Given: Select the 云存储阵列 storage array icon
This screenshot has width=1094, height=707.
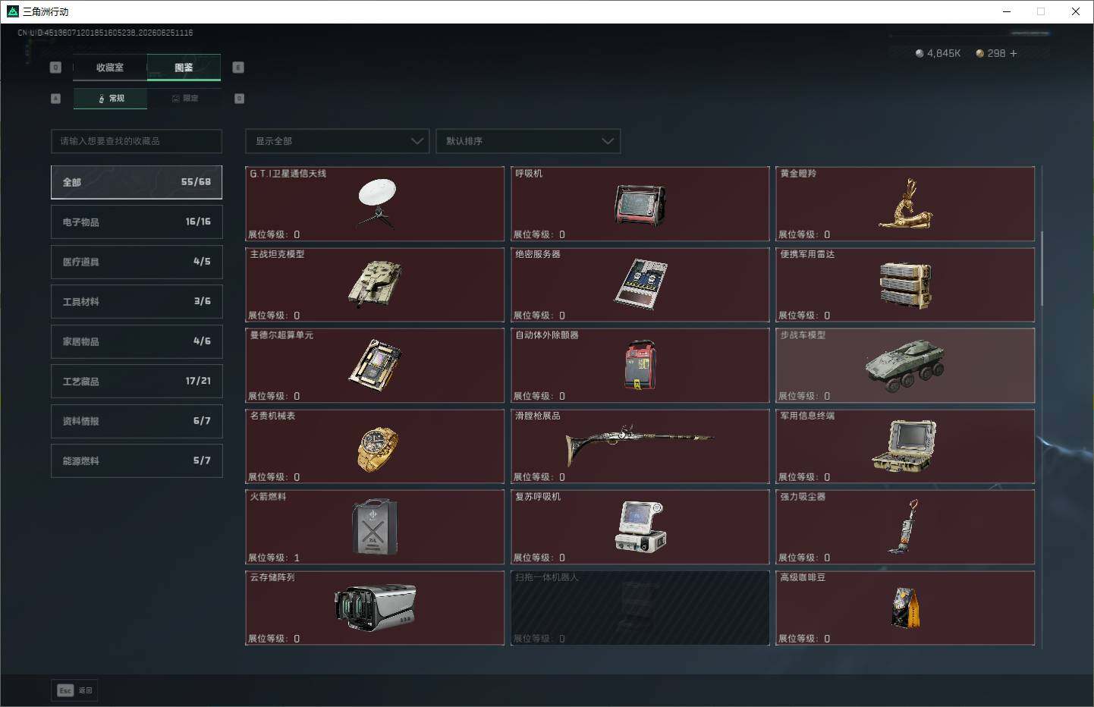Looking at the screenshot, I should pos(375,608).
